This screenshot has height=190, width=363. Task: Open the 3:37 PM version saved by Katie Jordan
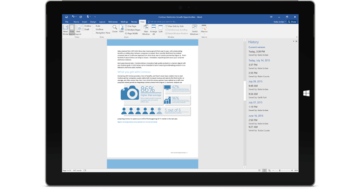tap(258, 67)
